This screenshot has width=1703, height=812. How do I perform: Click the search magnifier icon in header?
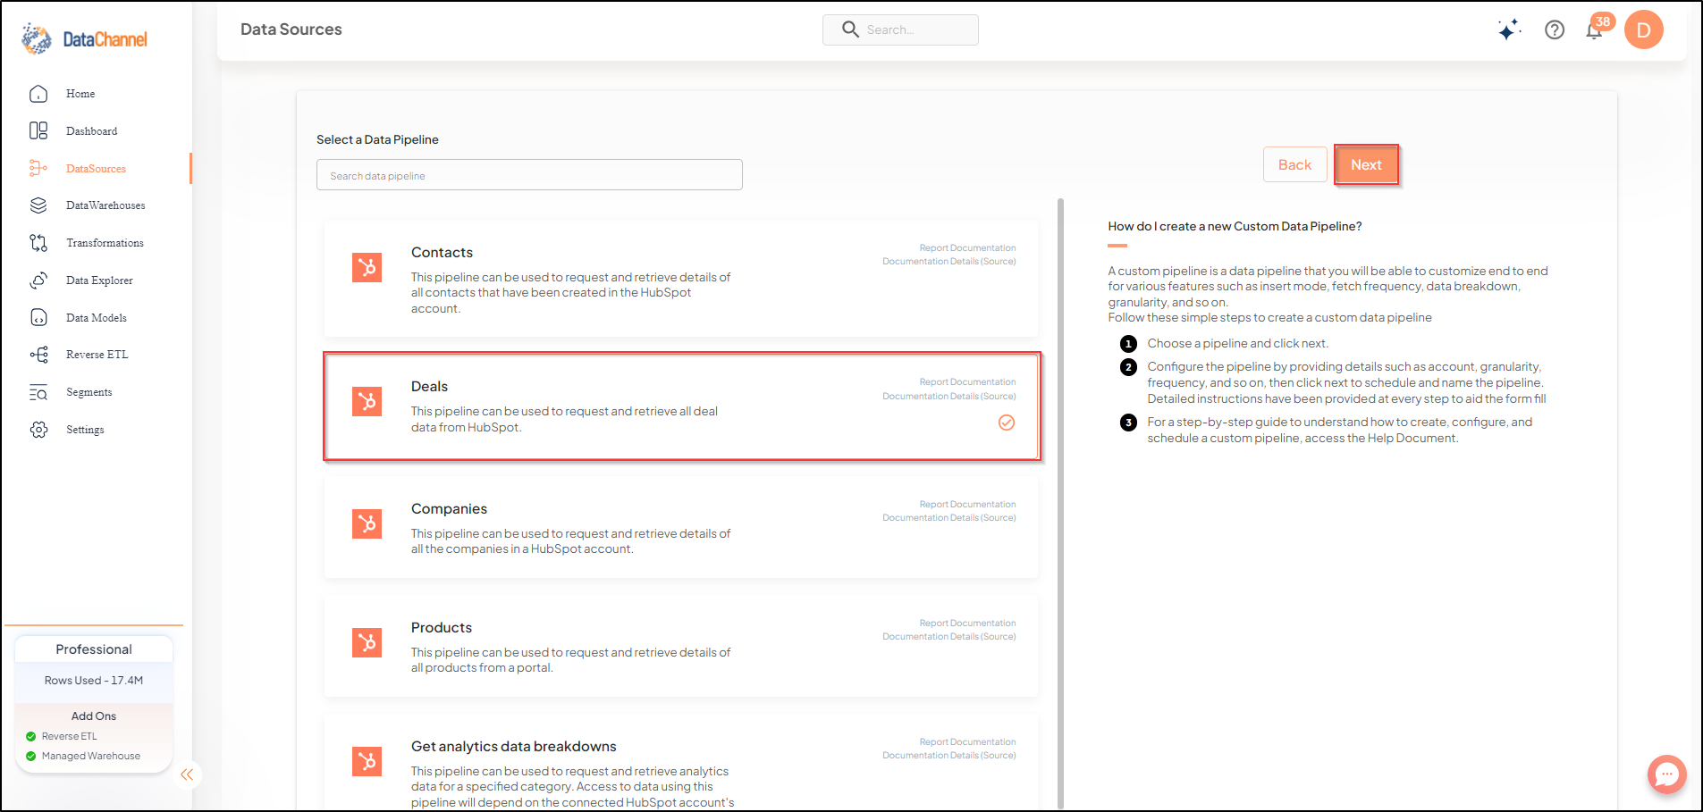point(850,29)
